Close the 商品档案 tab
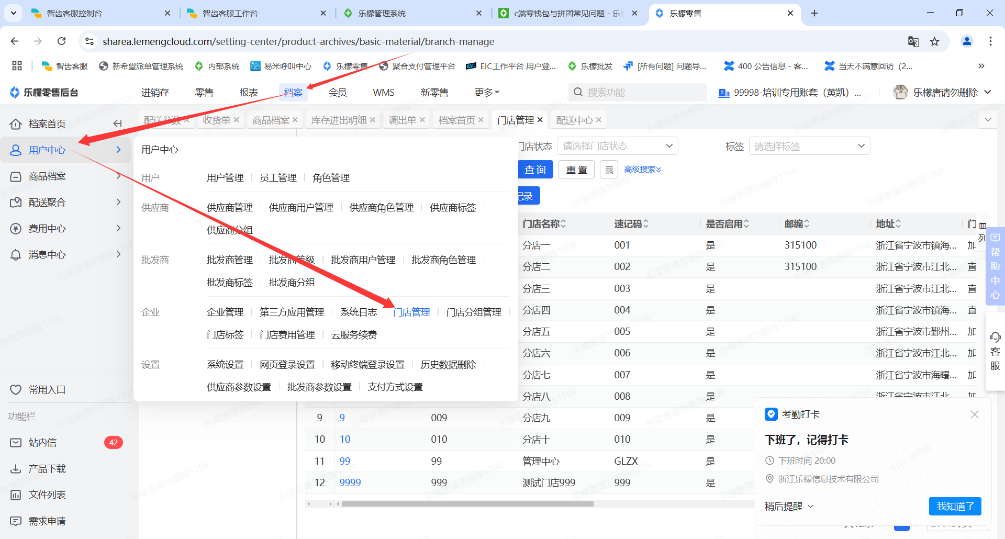This screenshot has height=539, width=1005. point(295,120)
